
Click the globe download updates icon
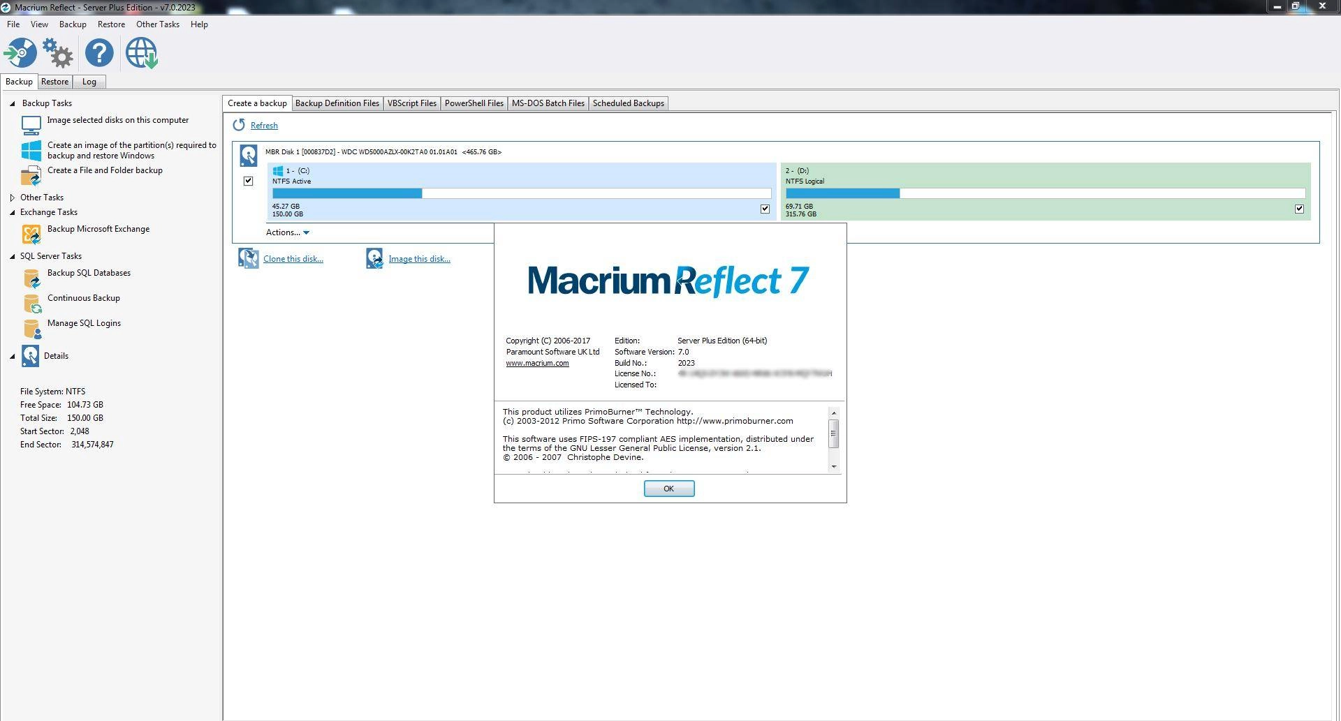142,53
